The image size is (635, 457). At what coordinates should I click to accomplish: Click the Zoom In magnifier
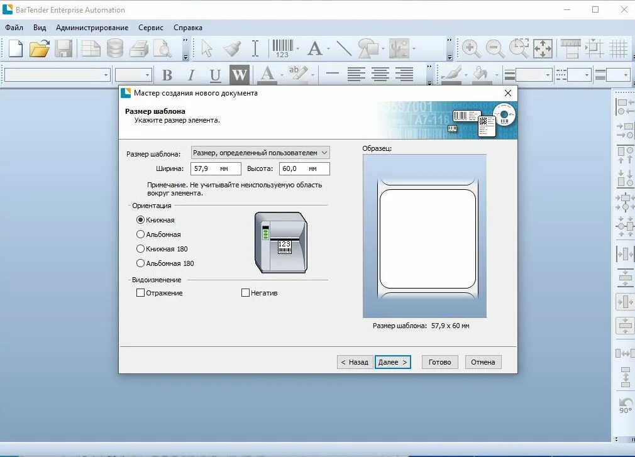coord(471,49)
